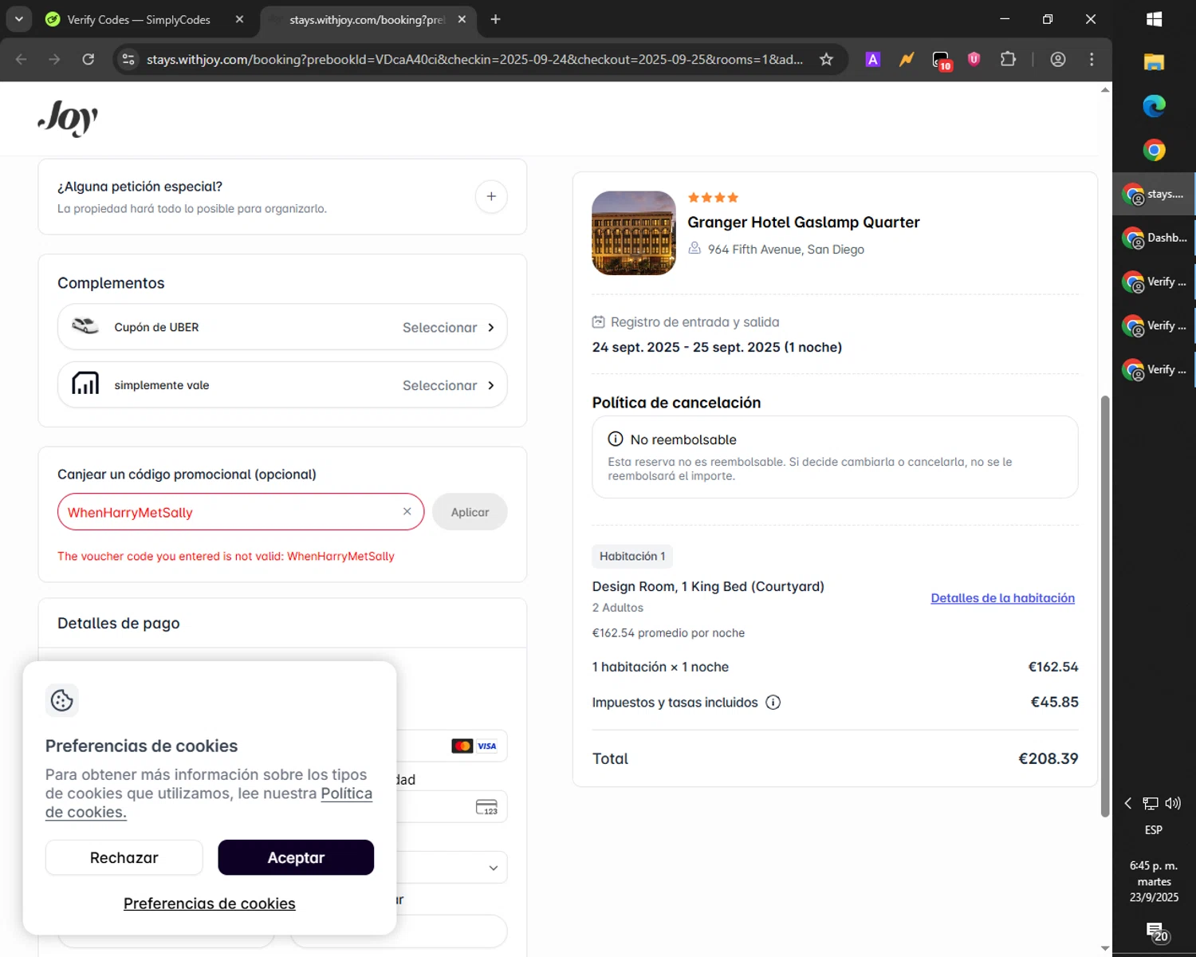Open the Chrome profile icon
Screen dimensions: 1196x957
tap(1058, 59)
